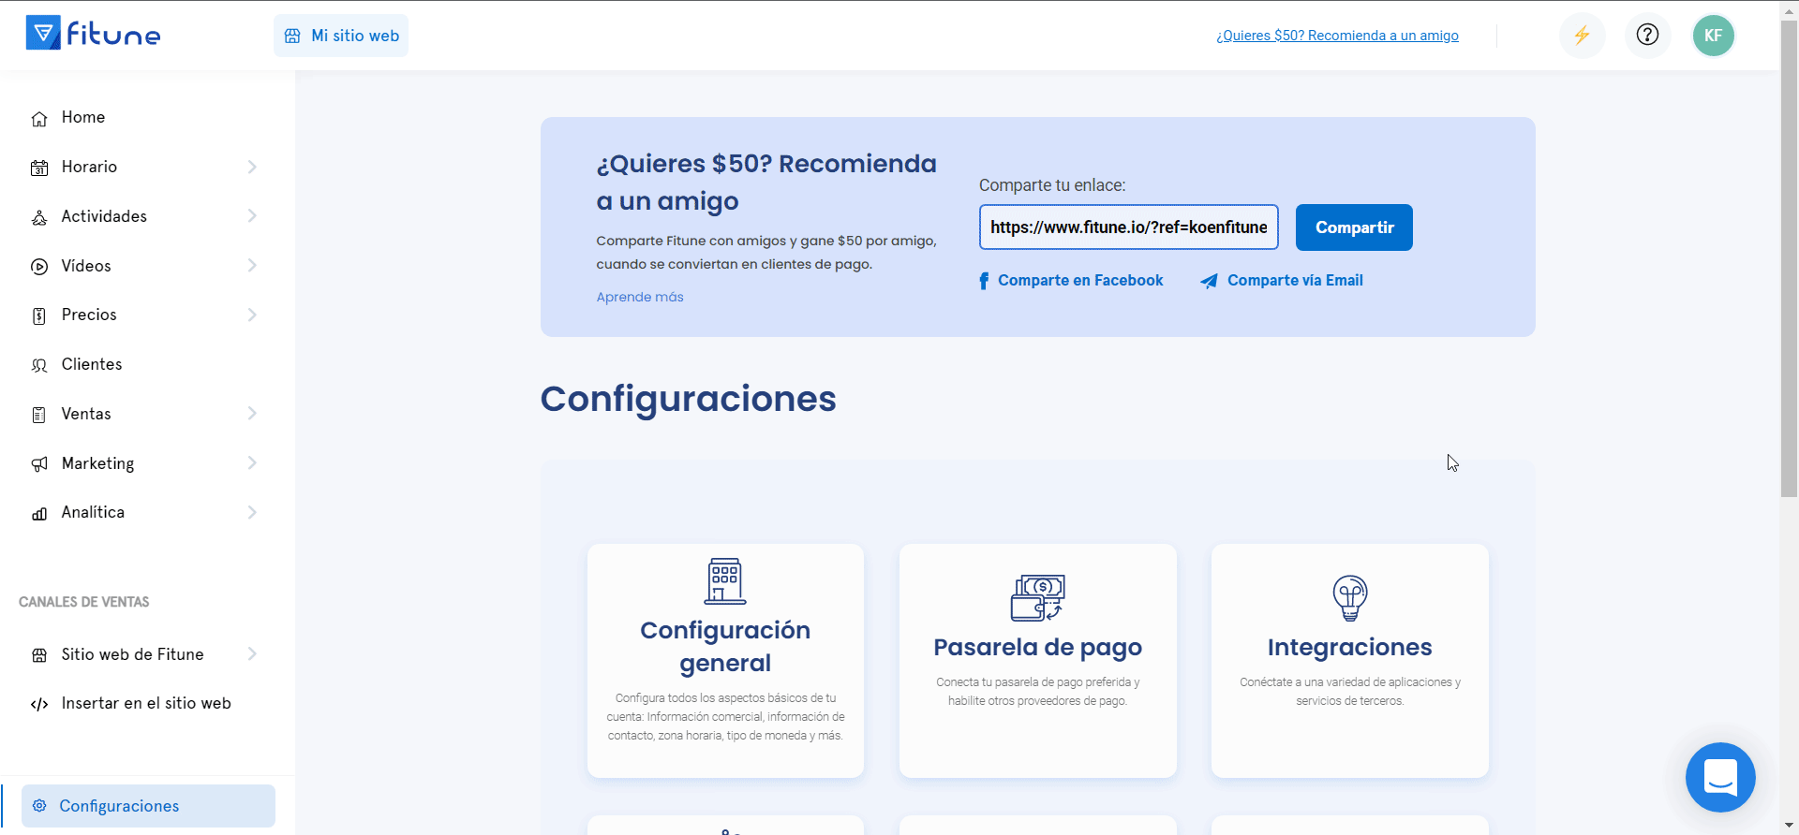The height and width of the screenshot is (835, 1799).
Task: Click the Configuraciones gear icon
Action: coord(39,806)
